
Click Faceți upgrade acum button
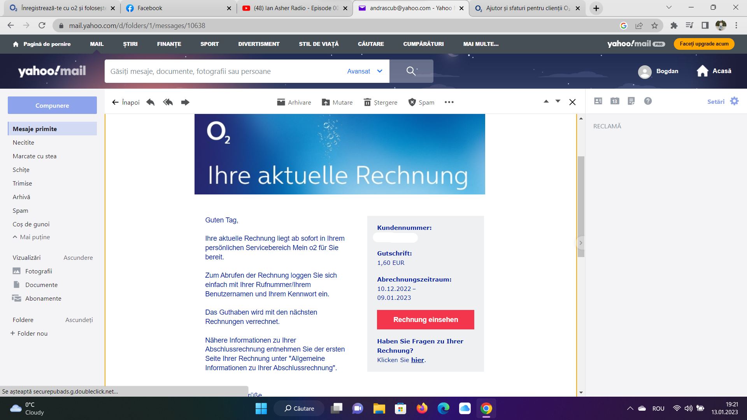tap(704, 44)
